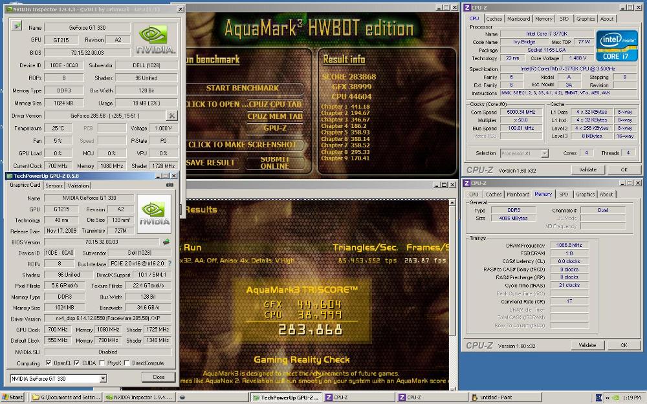The width and height of the screenshot is (647, 404).
Task: Click the taskbar clock showing 1:19 PM
Action: coord(631,398)
